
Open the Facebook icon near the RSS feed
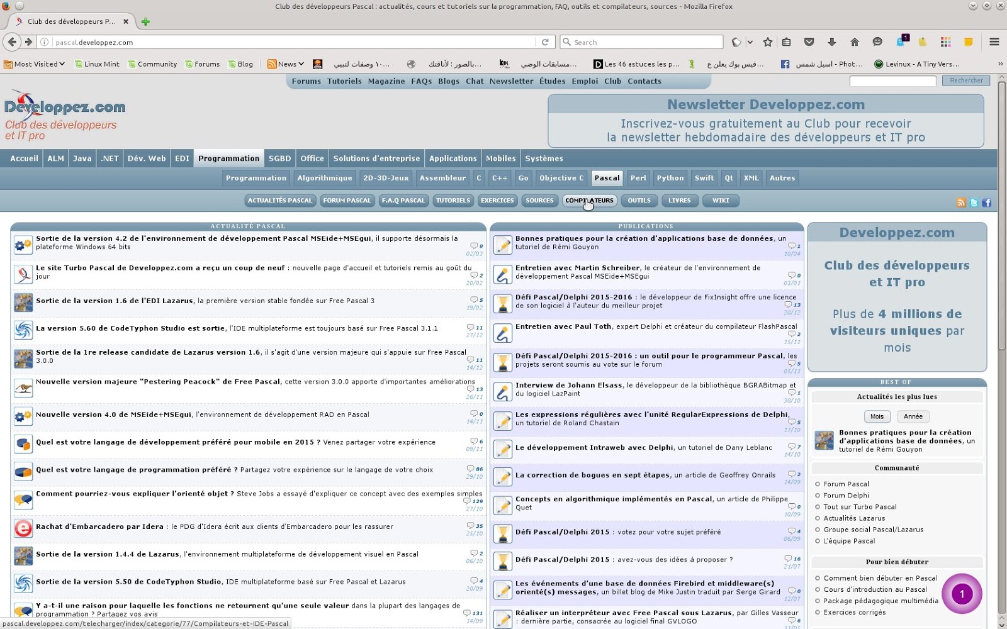click(x=986, y=203)
